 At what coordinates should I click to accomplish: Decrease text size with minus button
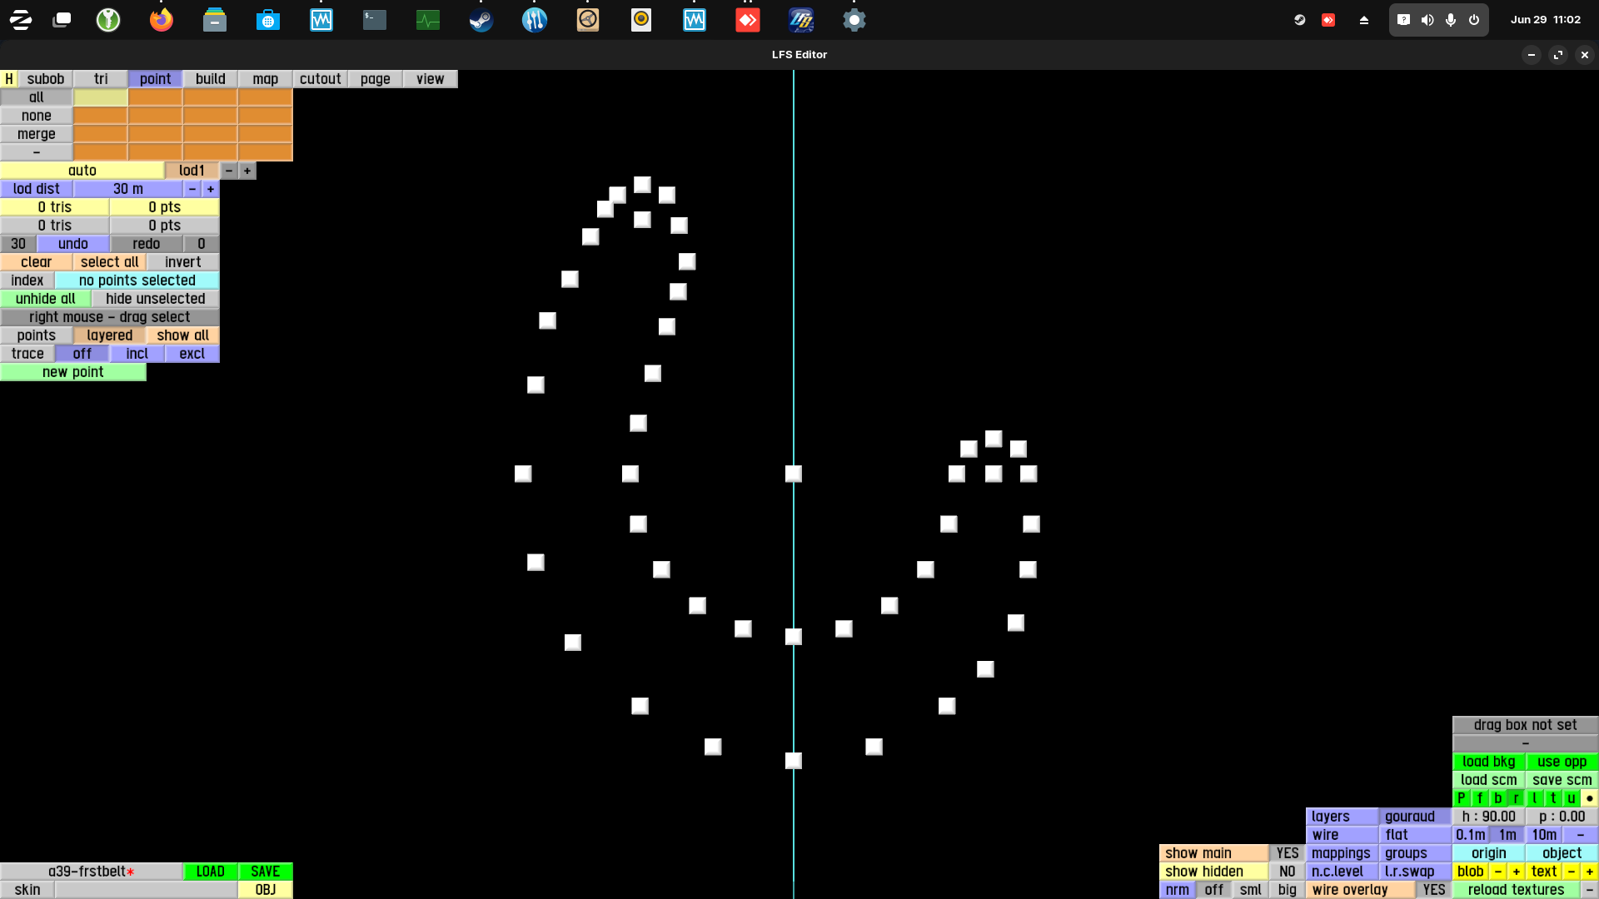click(1572, 871)
